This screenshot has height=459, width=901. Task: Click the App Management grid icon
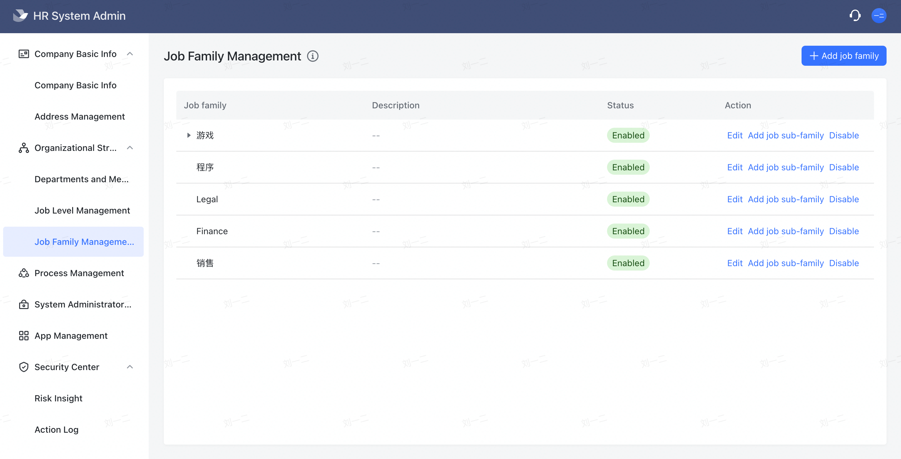pyautogui.click(x=24, y=335)
